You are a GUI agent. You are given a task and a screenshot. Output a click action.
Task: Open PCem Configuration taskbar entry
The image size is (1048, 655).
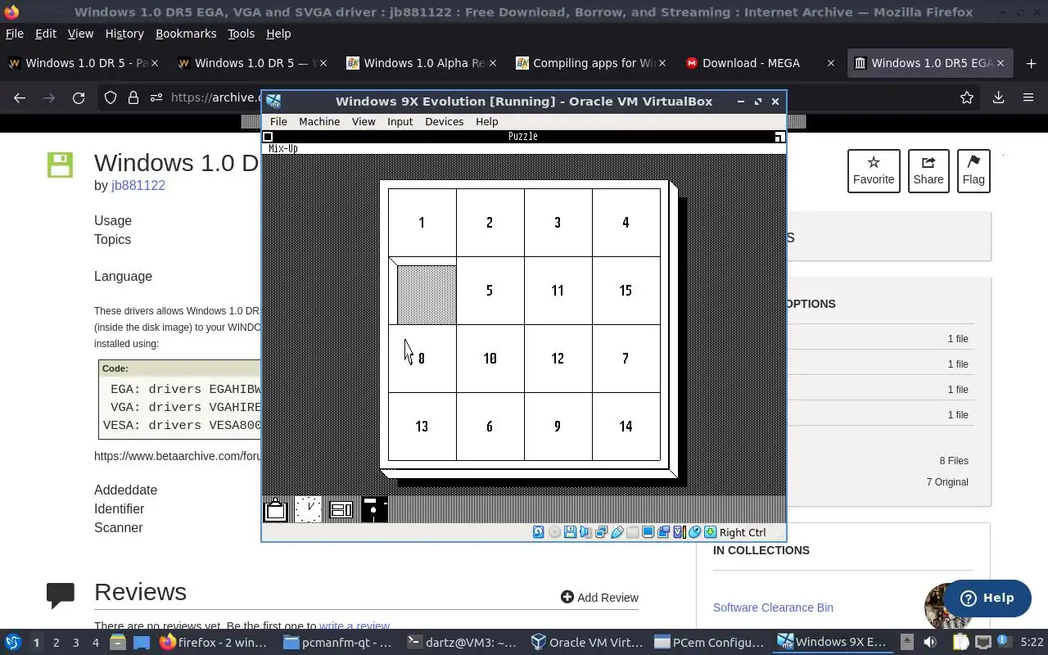(x=709, y=643)
